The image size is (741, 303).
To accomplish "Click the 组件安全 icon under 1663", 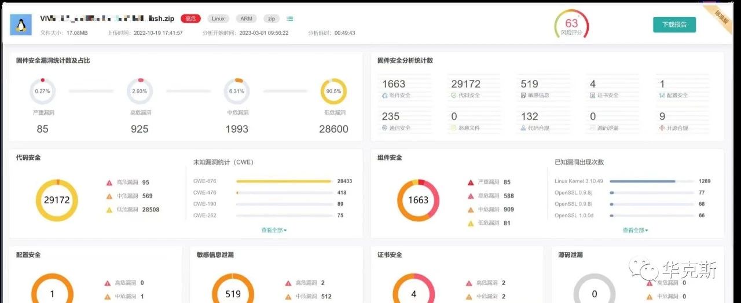I will (385, 95).
